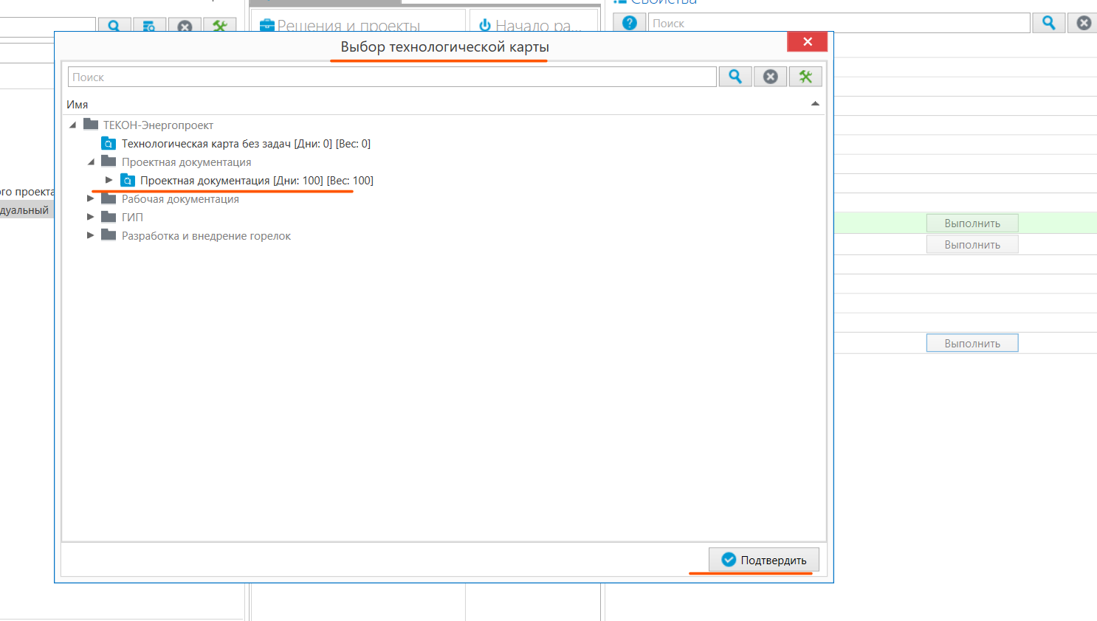Open dialog search settings tools icon
This screenshot has width=1097, height=621.
coord(805,77)
